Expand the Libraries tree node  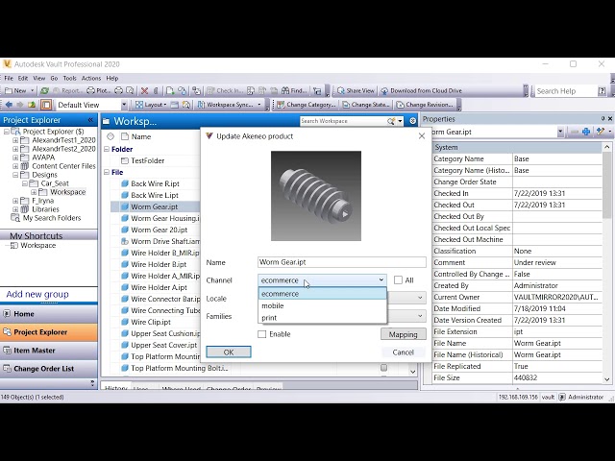(x=15, y=209)
